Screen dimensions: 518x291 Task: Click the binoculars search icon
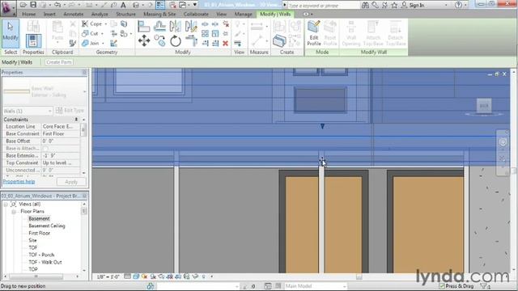(x=365, y=5)
